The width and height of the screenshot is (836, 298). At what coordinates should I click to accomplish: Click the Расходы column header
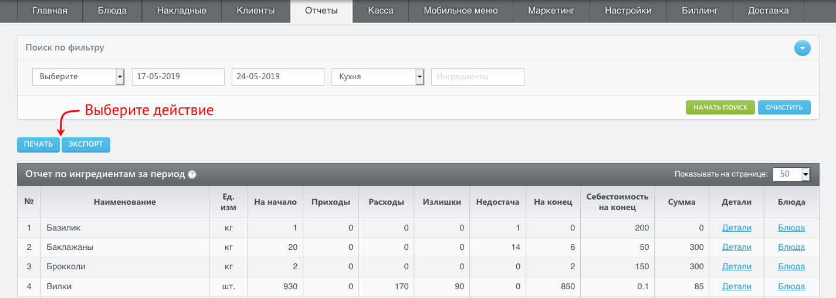(x=386, y=202)
